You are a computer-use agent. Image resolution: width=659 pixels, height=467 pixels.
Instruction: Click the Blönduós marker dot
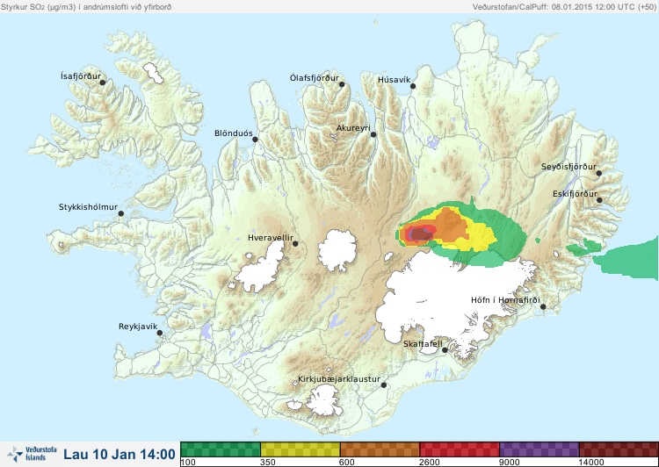tap(255, 140)
